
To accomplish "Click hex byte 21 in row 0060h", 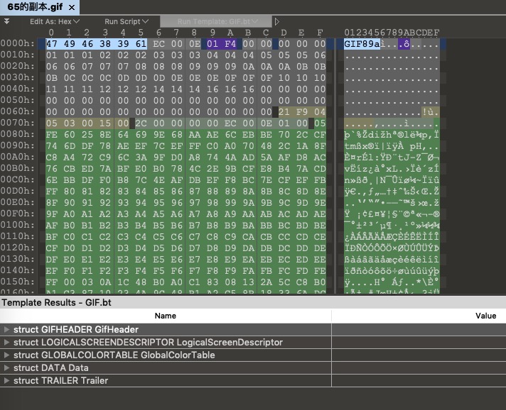I will click(284, 112).
